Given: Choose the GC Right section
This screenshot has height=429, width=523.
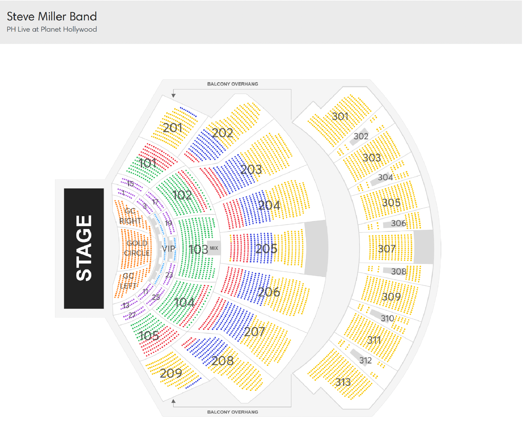Looking at the screenshot, I should tap(130, 216).
